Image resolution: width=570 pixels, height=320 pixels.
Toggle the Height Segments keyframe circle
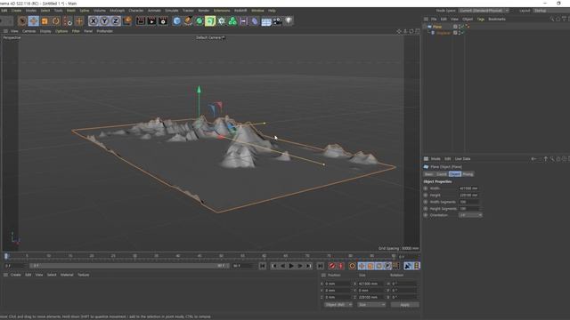(426, 209)
